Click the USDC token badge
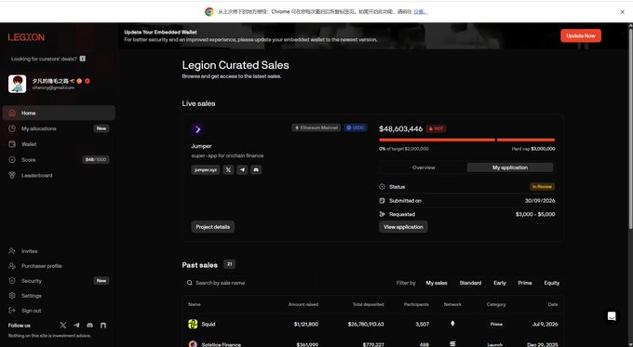The image size is (633, 347). (356, 127)
